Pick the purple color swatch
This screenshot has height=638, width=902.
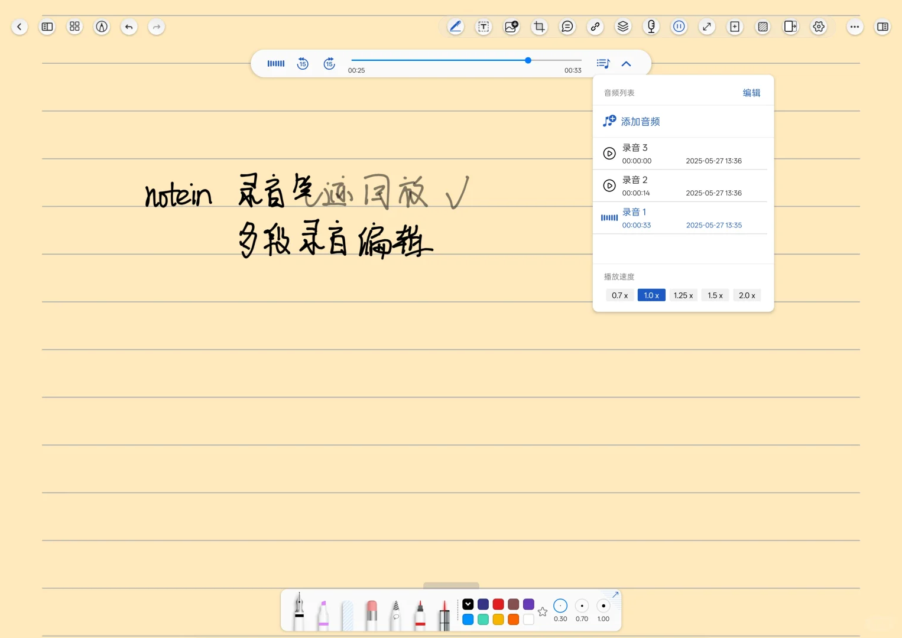click(528, 604)
